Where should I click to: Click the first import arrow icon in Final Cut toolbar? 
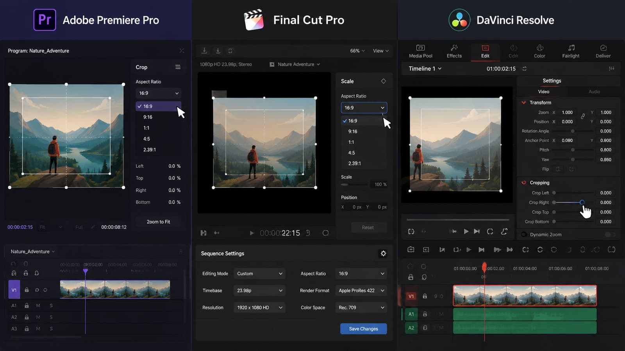[204, 51]
